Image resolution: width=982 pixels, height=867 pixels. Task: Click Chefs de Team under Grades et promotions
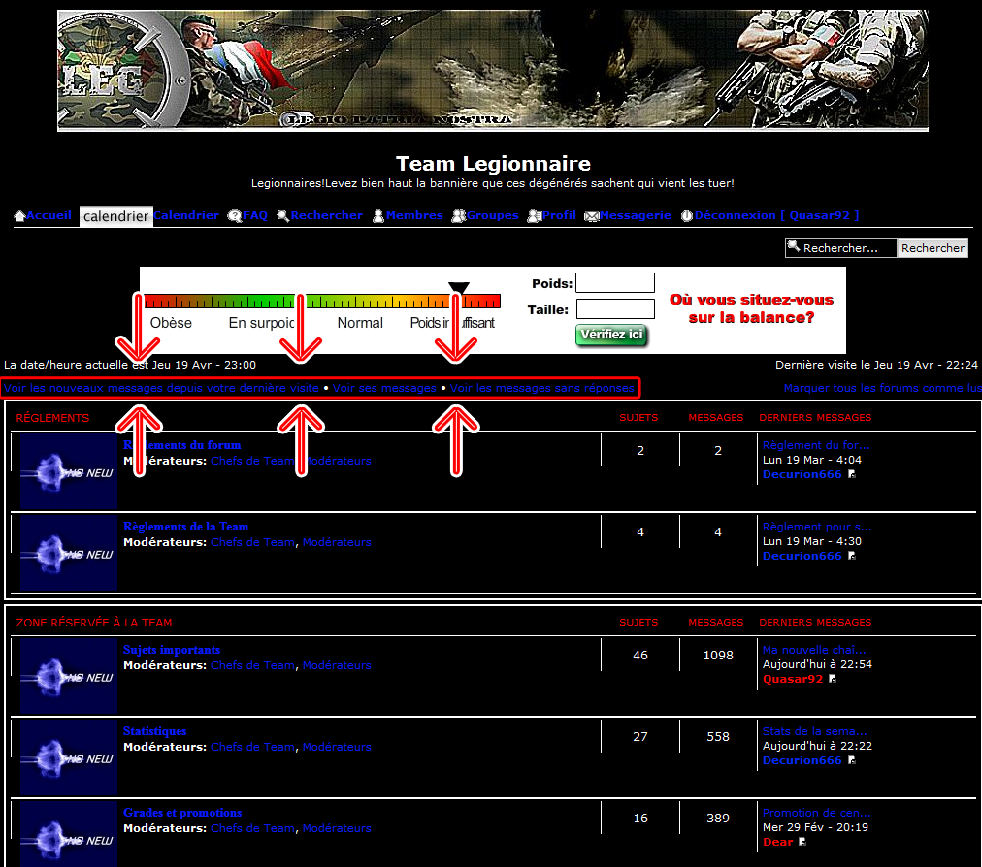click(252, 828)
